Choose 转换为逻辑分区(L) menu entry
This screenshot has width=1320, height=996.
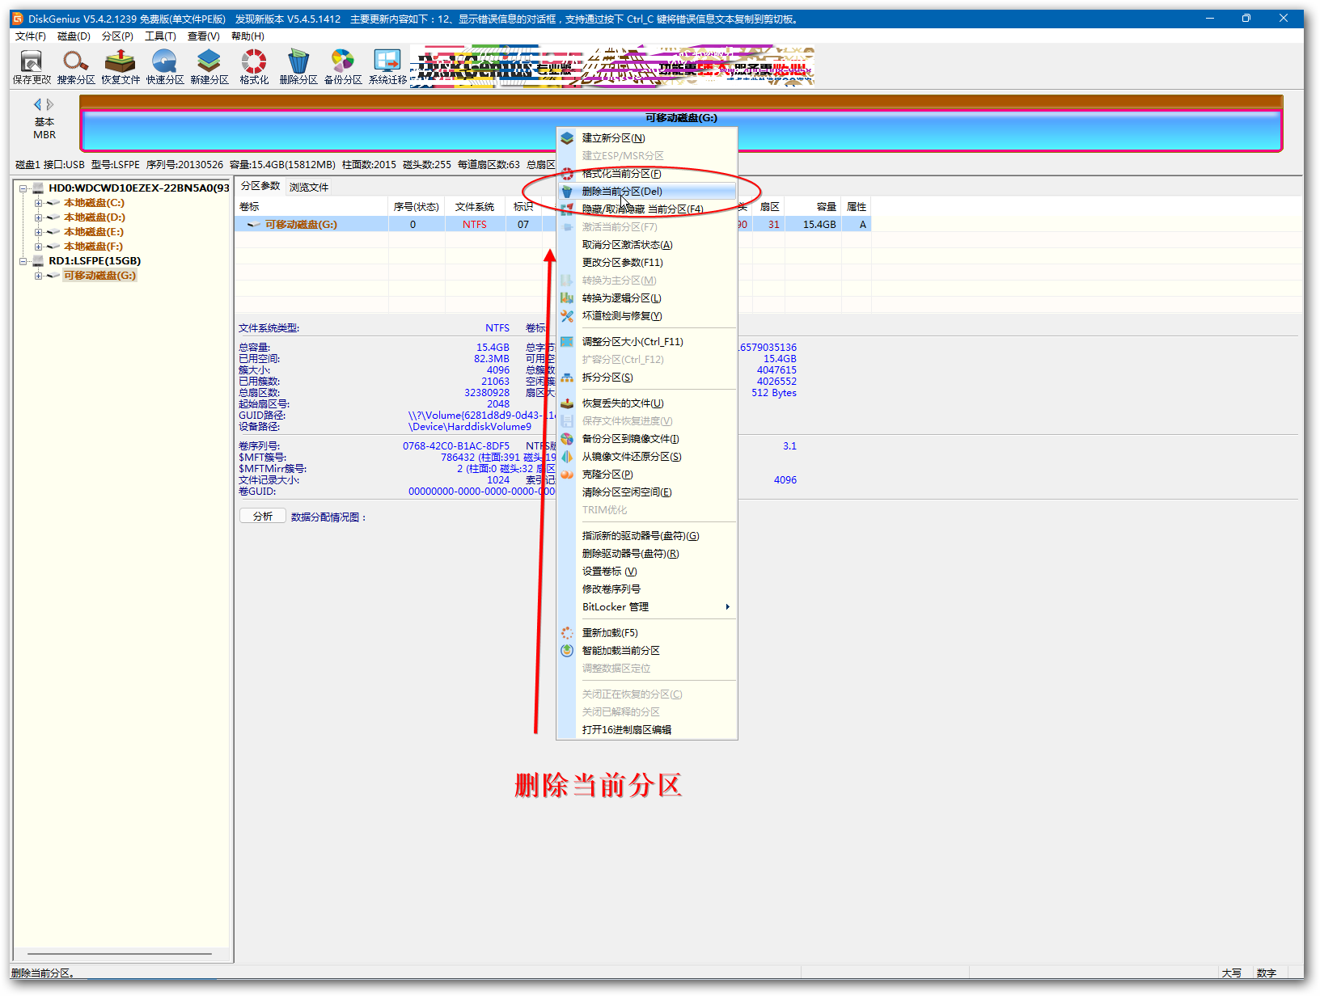click(x=647, y=298)
